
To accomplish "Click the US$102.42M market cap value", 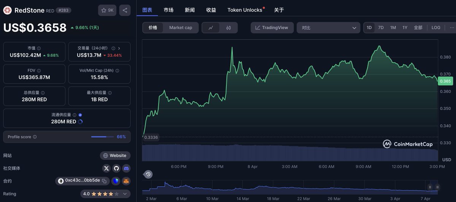I will click(25, 55).
